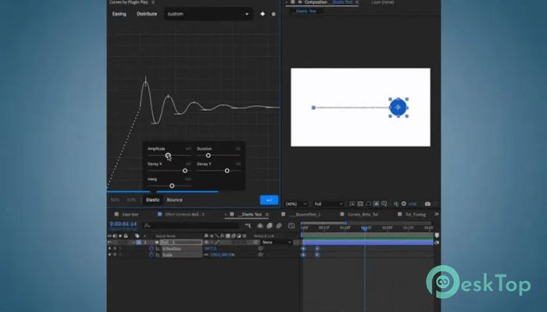
Task: Select second Scale keyframe
Action: [316, 254]
